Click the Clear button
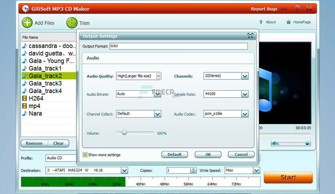335x194 pixels. pyautogui.click(x=59, y=143)
